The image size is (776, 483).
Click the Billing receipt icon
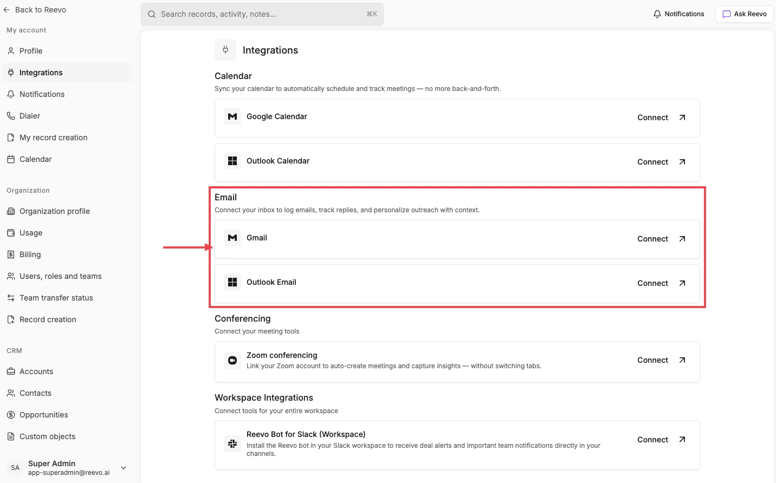click(11, 254)
